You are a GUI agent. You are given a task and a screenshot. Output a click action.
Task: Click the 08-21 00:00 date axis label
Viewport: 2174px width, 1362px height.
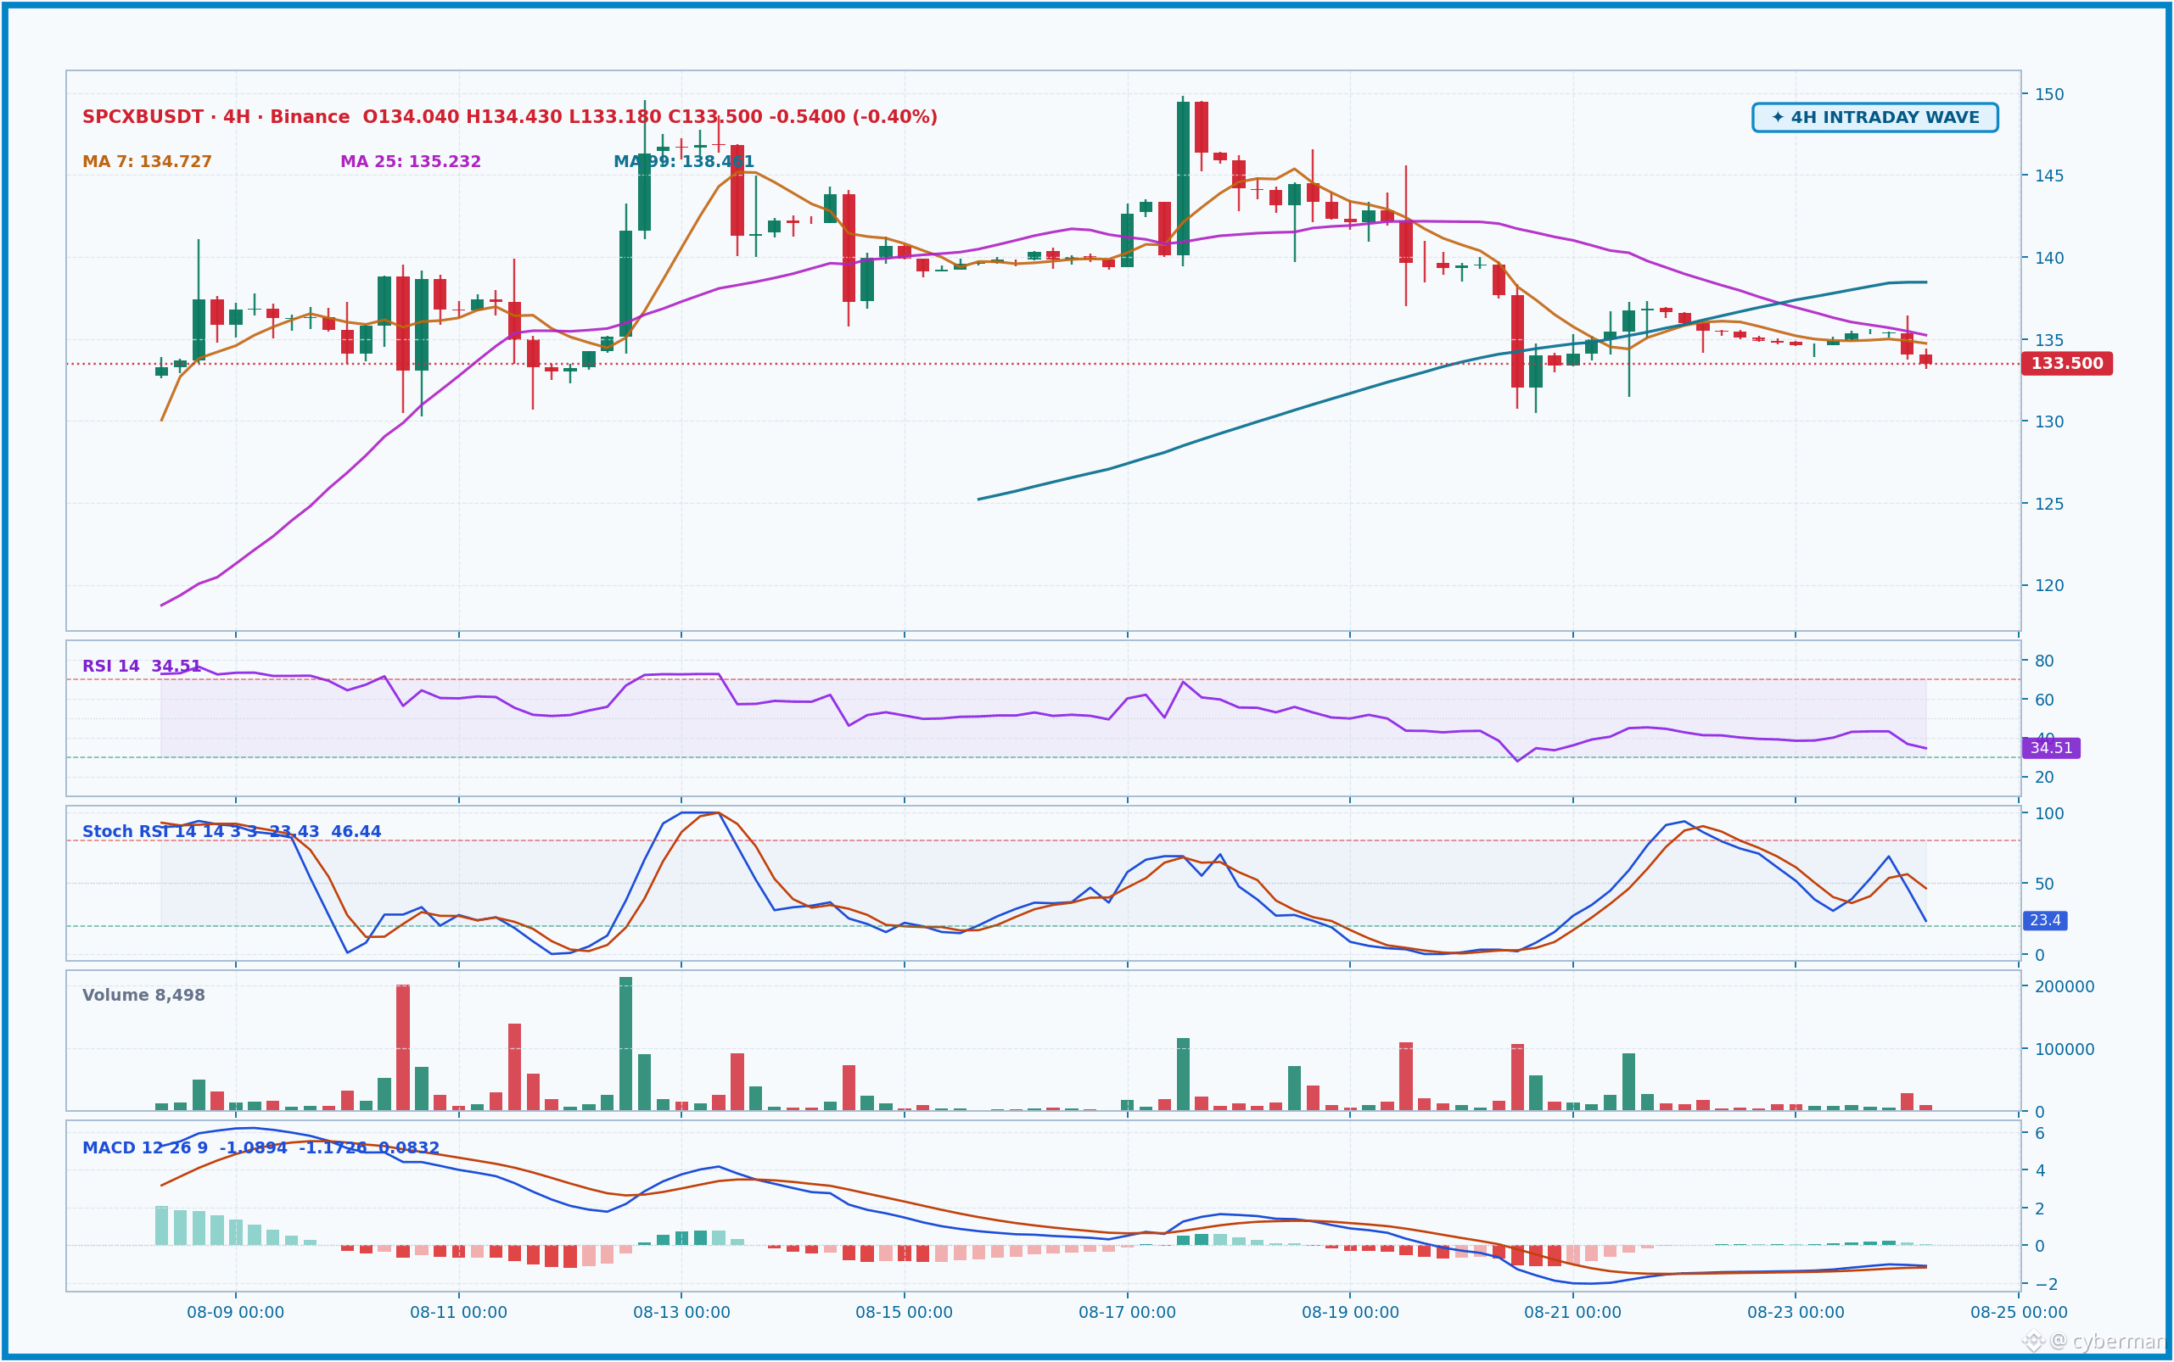(x=1573, y=1313)
